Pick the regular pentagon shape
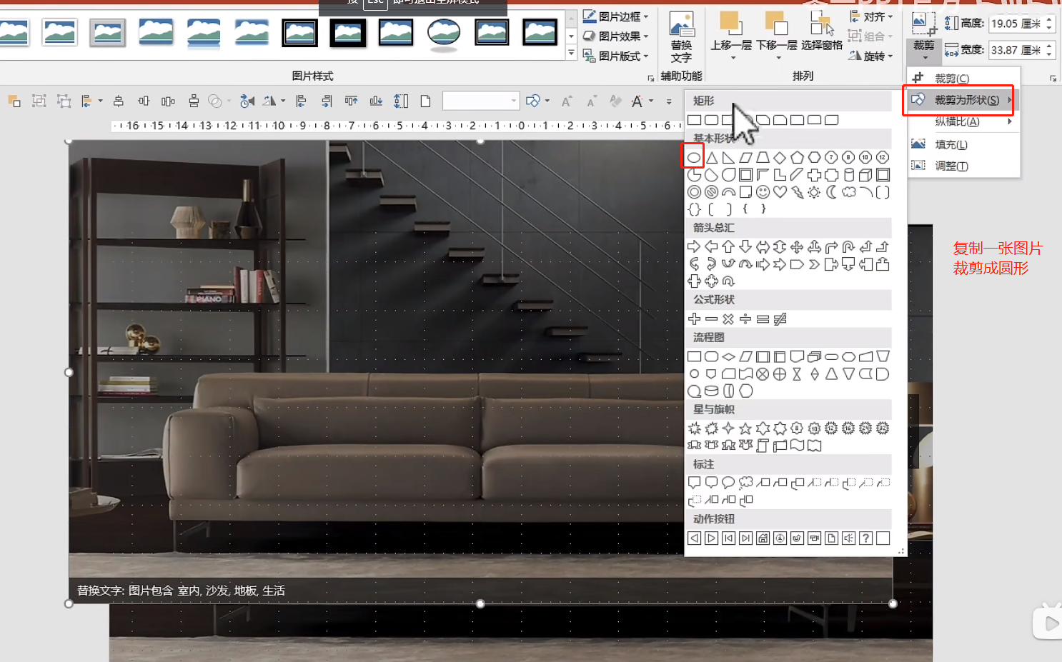The image size is (1062, 662). (797, 157)
